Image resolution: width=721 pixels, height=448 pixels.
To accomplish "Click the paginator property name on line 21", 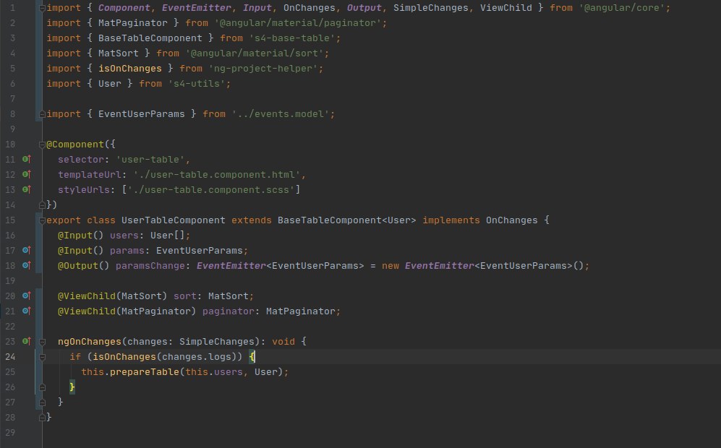I will pyautogui.click(x=228, y=311).
